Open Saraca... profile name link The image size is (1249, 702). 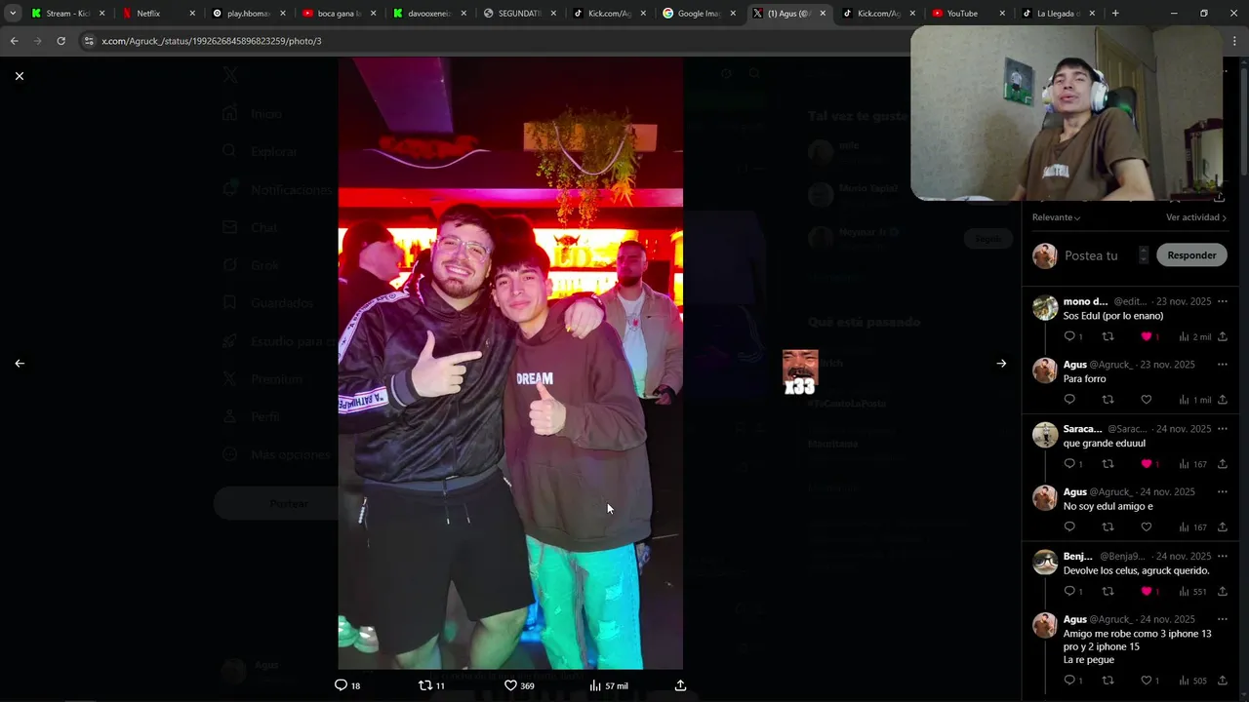click(x=1082, y=429)
